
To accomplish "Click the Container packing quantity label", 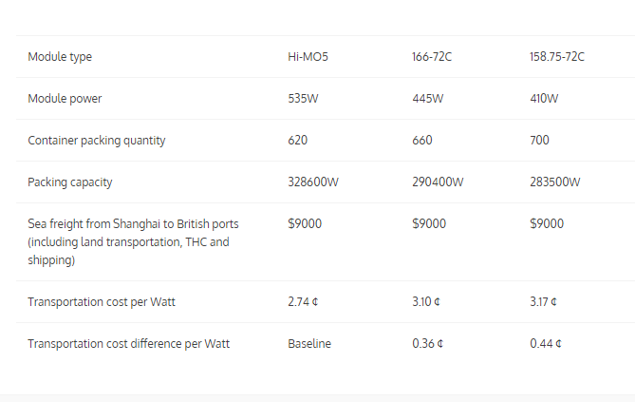I will (x=97, y=141).
